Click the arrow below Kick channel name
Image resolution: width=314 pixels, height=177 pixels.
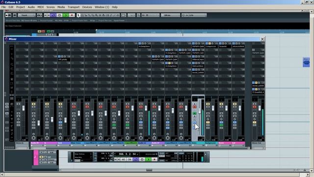click(58, 146)
